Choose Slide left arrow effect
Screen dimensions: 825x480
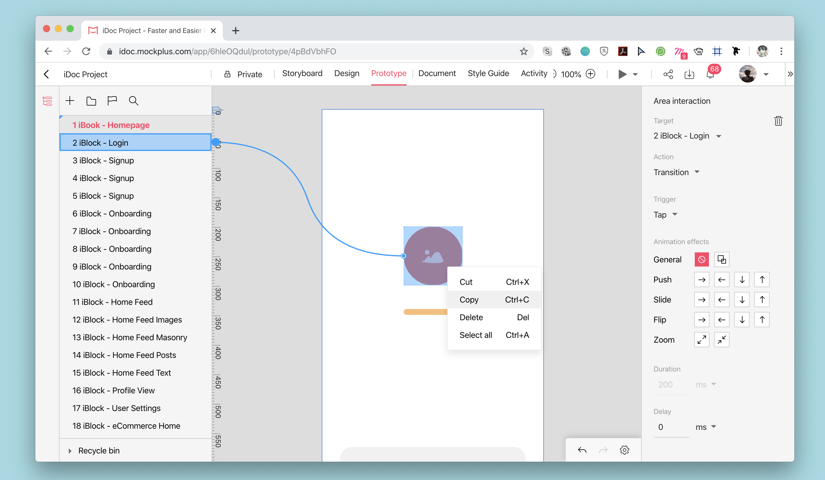pos(722,300)
